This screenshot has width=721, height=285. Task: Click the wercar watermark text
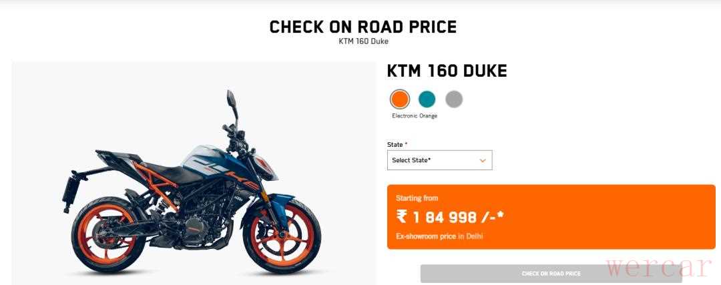click(x=659, y=268)
